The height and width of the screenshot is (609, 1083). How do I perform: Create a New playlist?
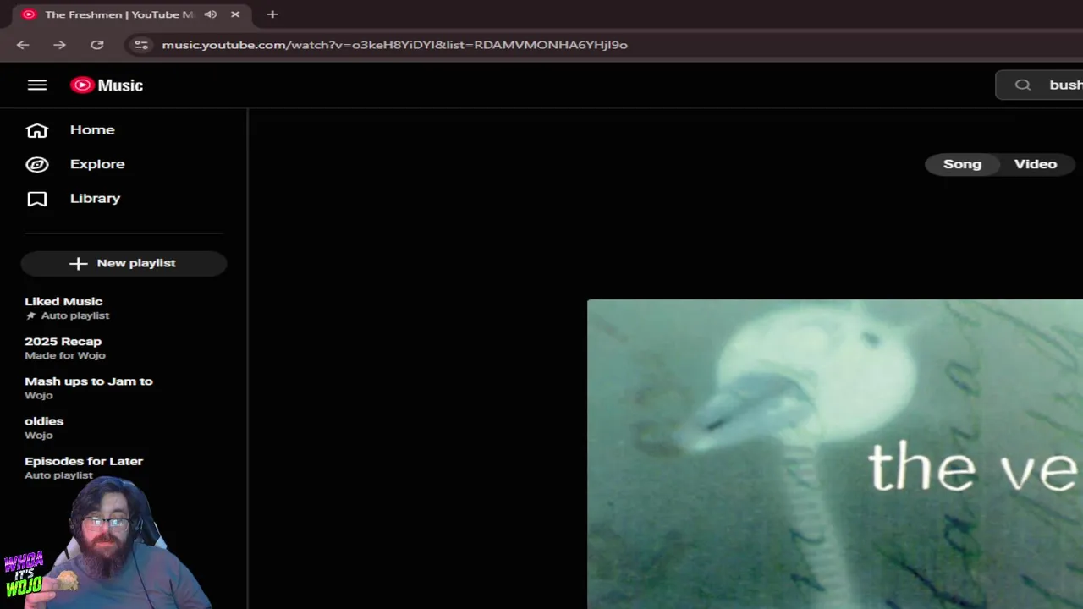[x=124, y=263]
